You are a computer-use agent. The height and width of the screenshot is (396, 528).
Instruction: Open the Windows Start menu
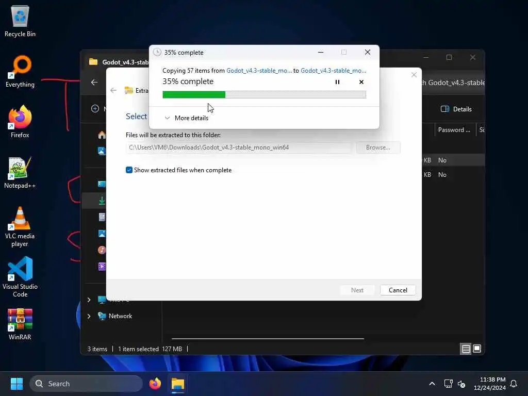pyautogui.click(x=16, y=384)
